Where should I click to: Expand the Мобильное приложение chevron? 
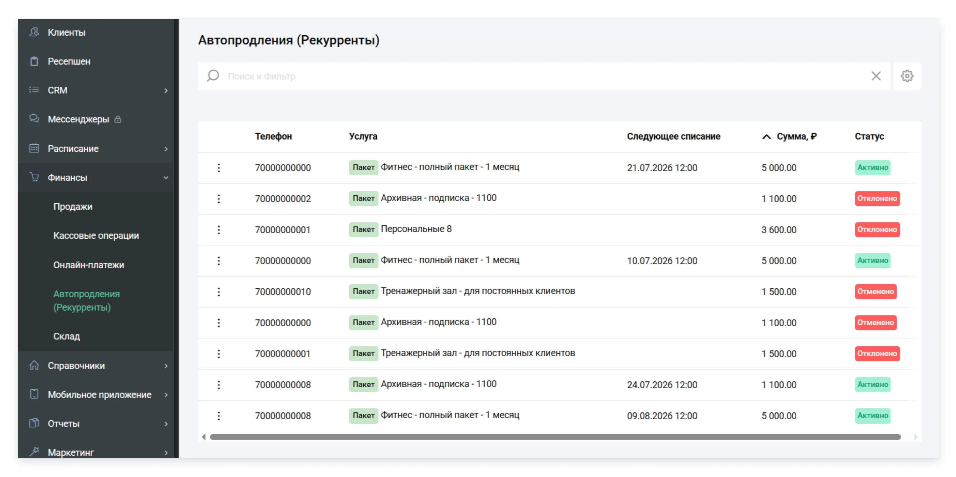pyautogui.click(x=166, y=394)
